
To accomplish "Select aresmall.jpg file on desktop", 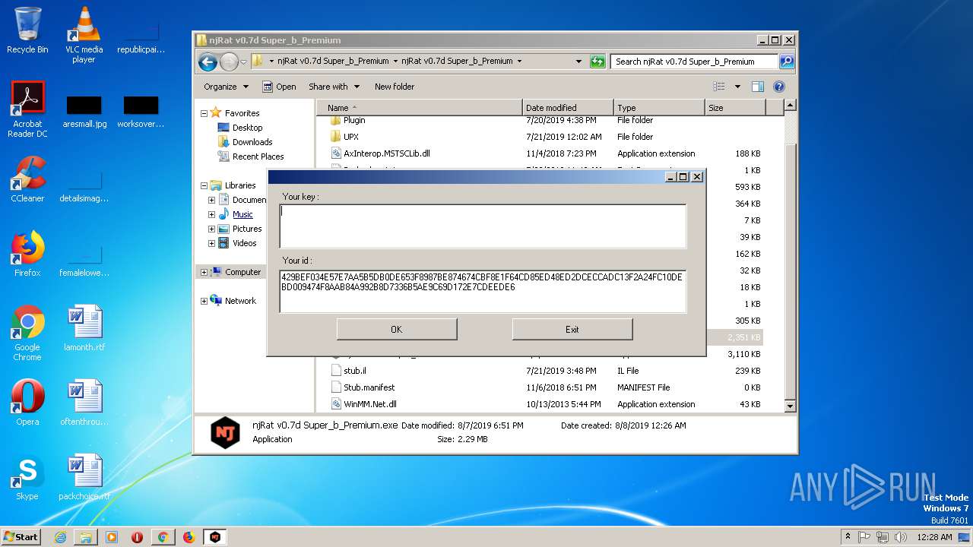I will click(84, 112).
